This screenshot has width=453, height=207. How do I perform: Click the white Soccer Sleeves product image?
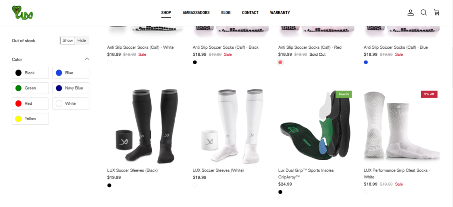click(231, 126)
